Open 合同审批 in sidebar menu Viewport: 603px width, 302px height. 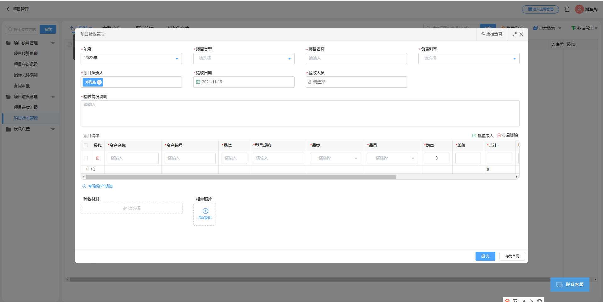tap(22, 86)
